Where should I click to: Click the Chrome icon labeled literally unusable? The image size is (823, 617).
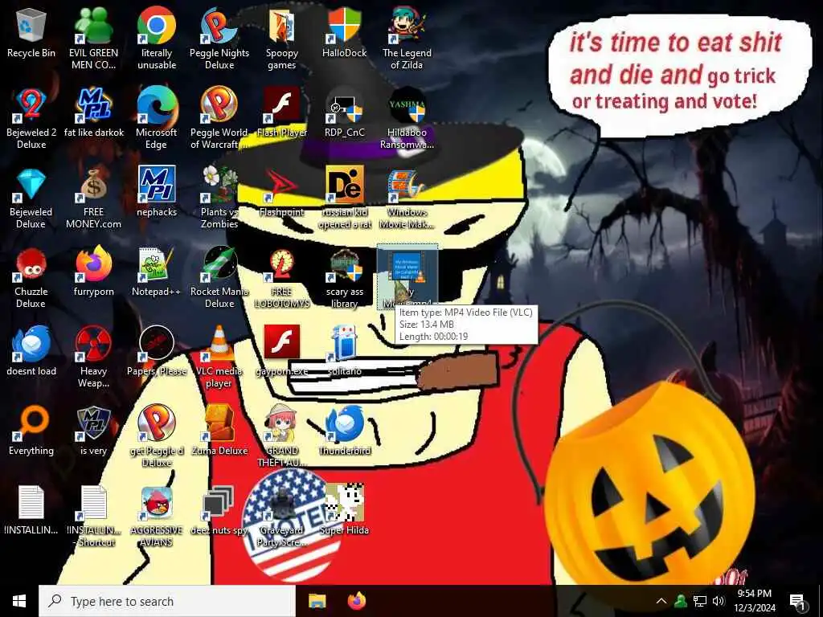[157, 25]
